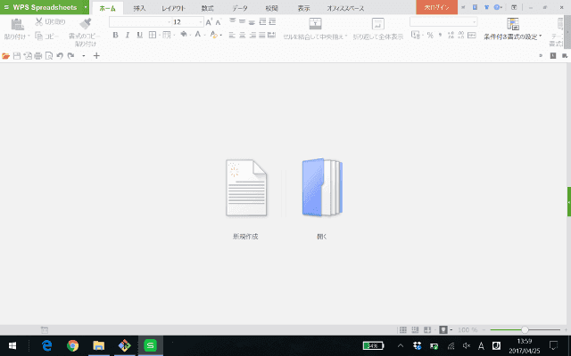Click the copy icon in ribbon
The image size is (571, 356).
point(39,36)
